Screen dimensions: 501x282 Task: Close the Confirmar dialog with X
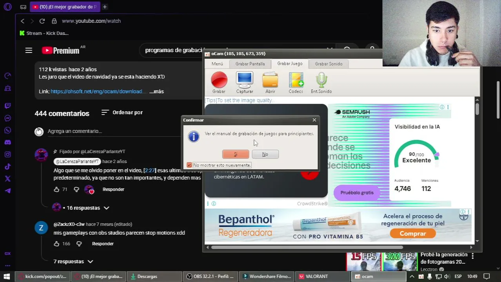point(314,120)
